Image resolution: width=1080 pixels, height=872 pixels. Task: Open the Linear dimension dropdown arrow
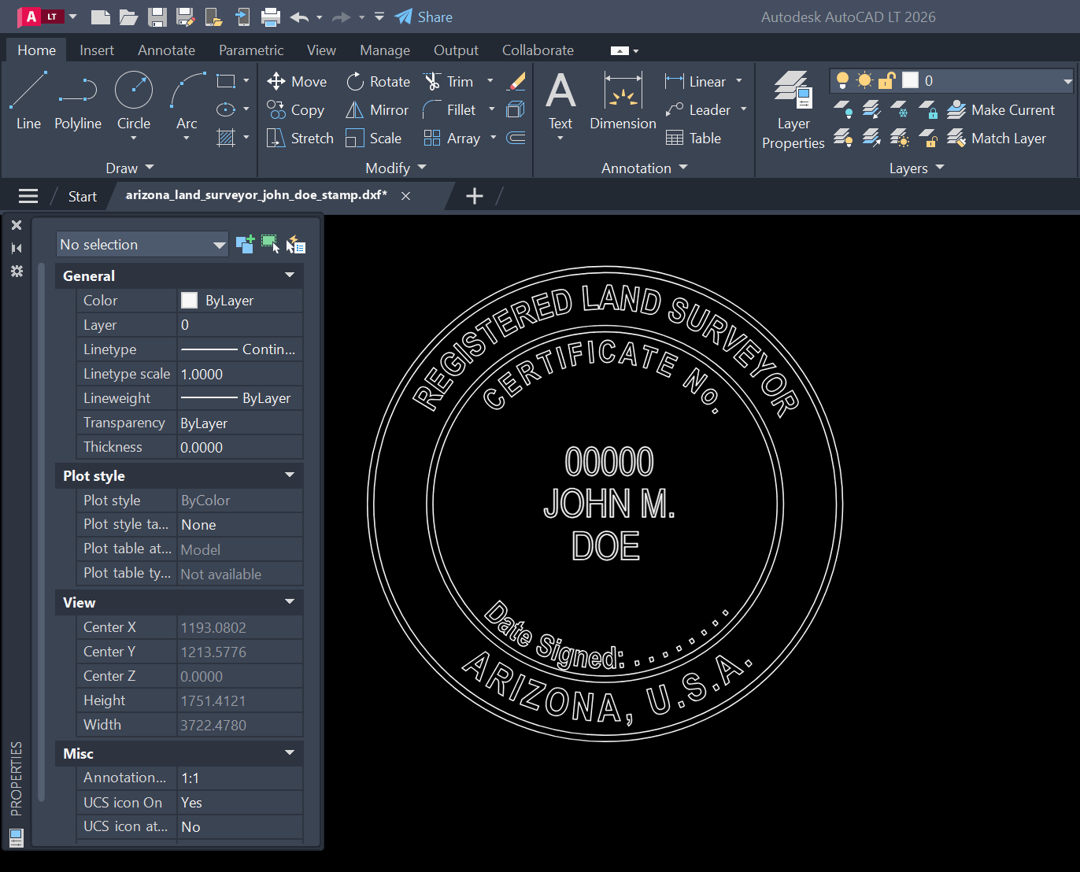739,81
